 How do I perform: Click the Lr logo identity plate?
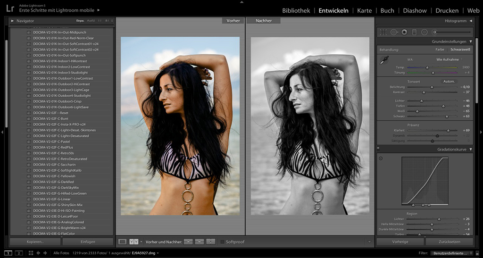click(x=10, y=8)
